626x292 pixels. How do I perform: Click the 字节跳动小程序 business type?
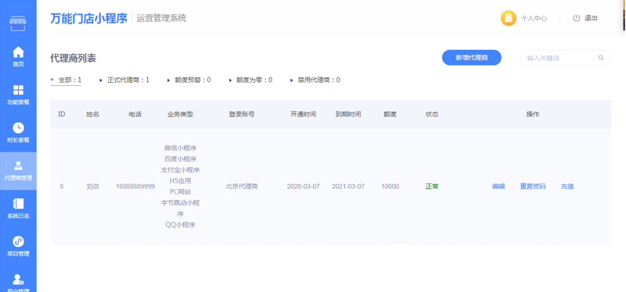point(181,208)
